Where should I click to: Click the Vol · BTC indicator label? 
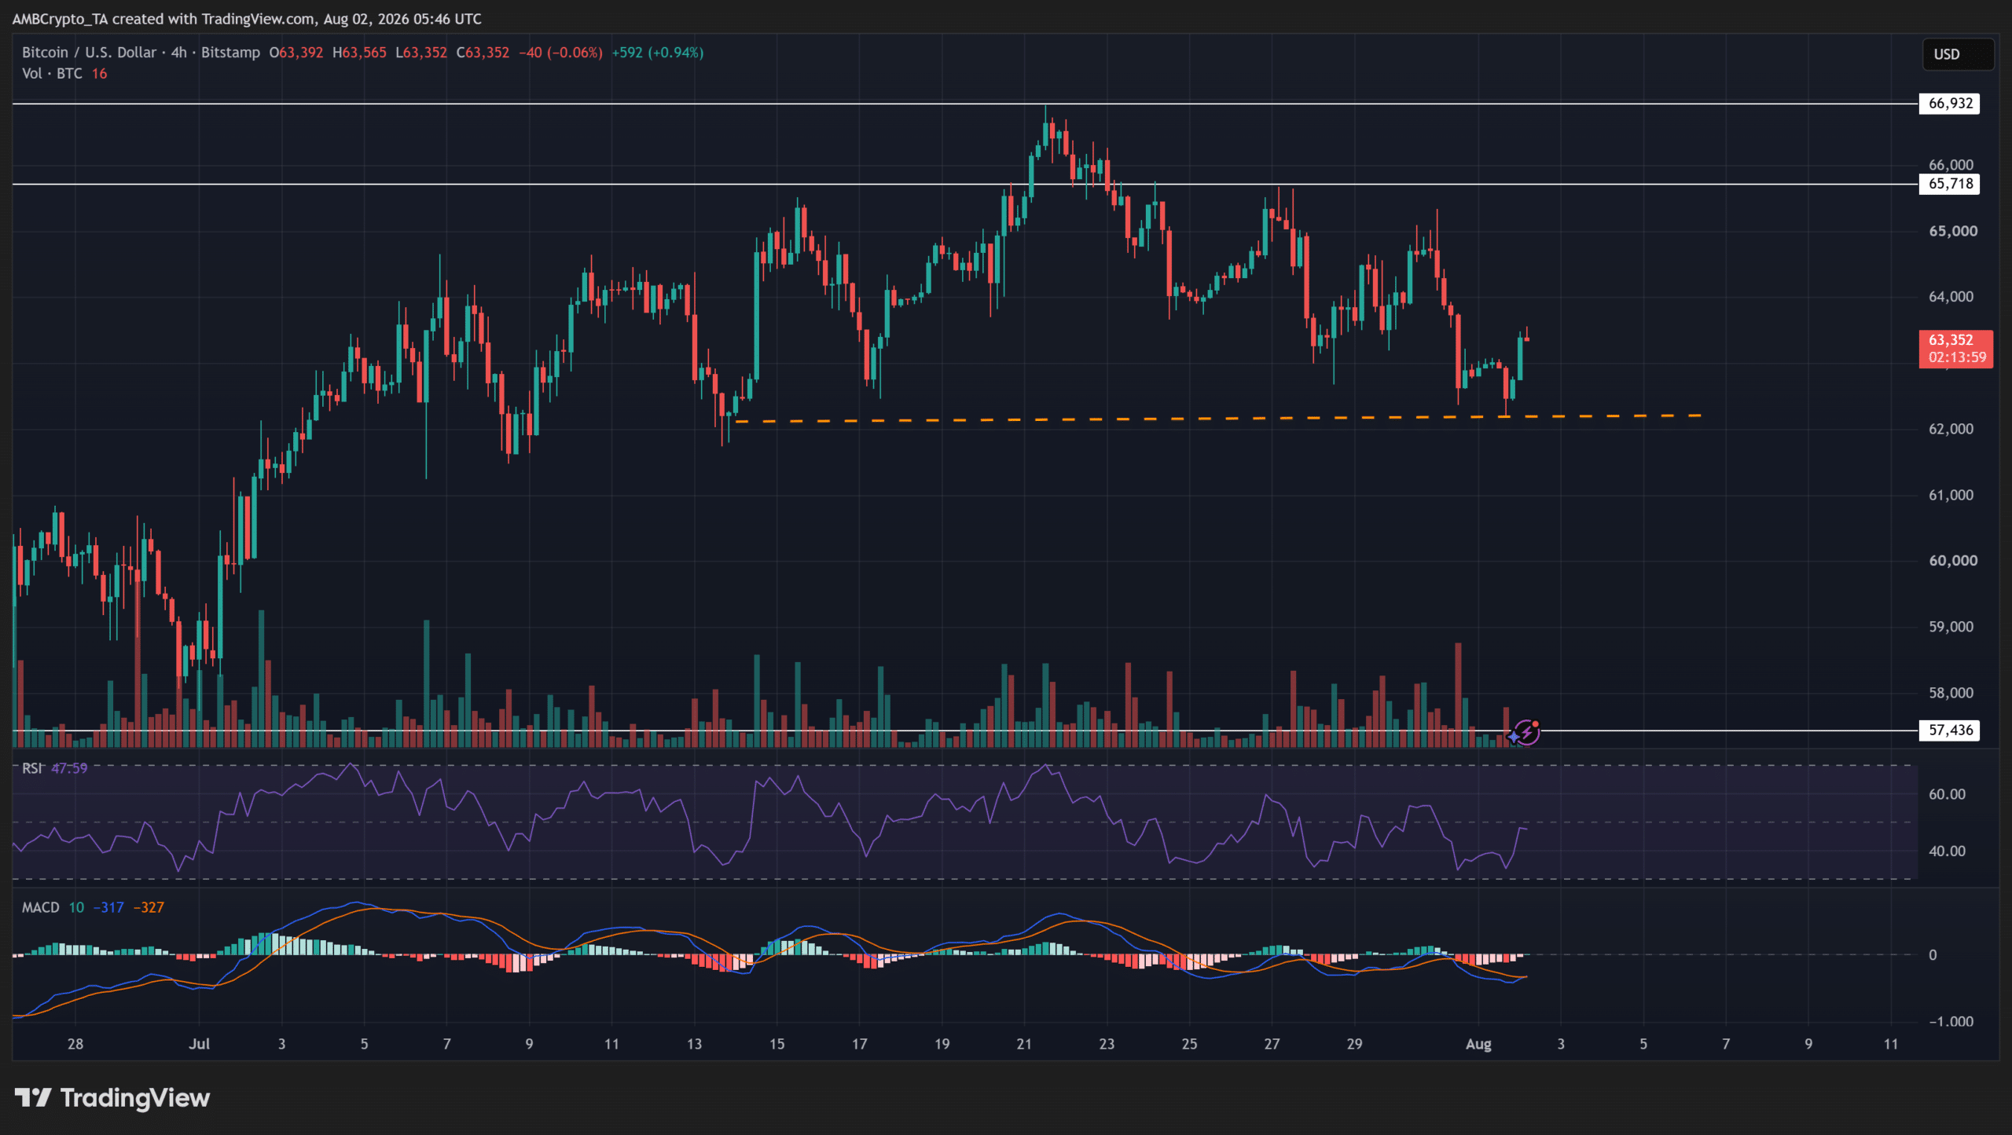pos(52,74)
